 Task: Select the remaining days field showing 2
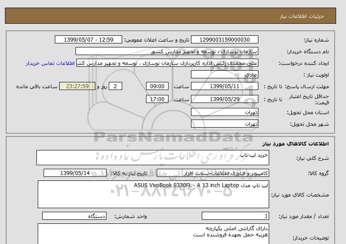pyautogui.click(x=115, y=86)
